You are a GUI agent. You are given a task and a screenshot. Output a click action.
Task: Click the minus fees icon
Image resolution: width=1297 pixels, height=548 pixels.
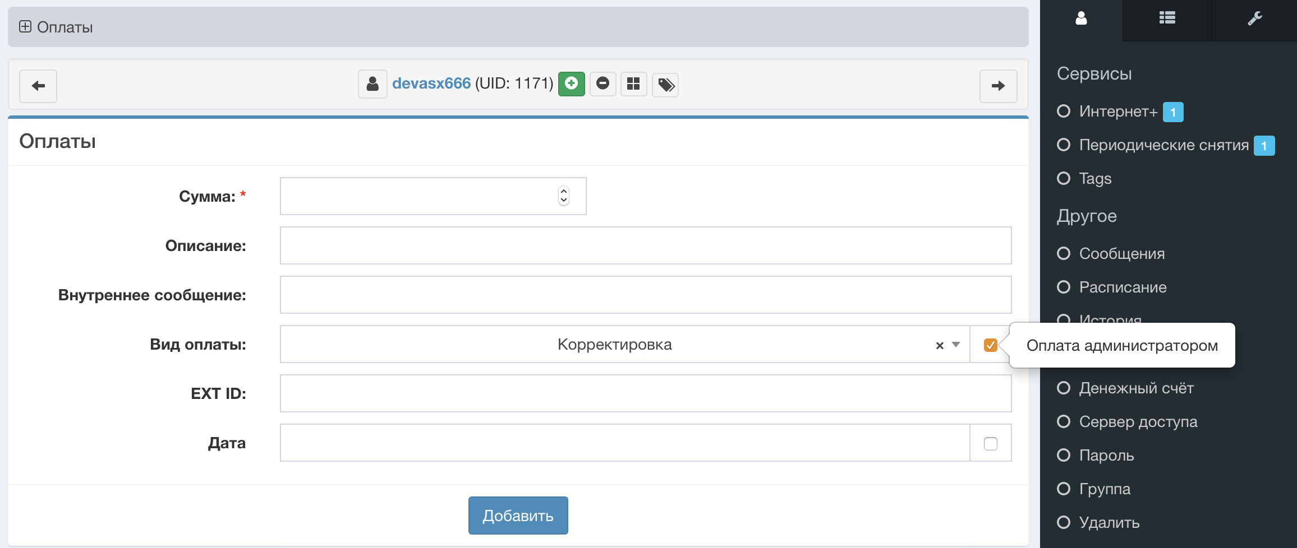[x=602, y=84]
